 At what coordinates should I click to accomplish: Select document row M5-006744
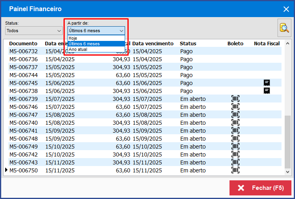[x=145, y=75]
